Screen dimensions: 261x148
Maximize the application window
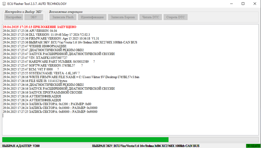243,4
